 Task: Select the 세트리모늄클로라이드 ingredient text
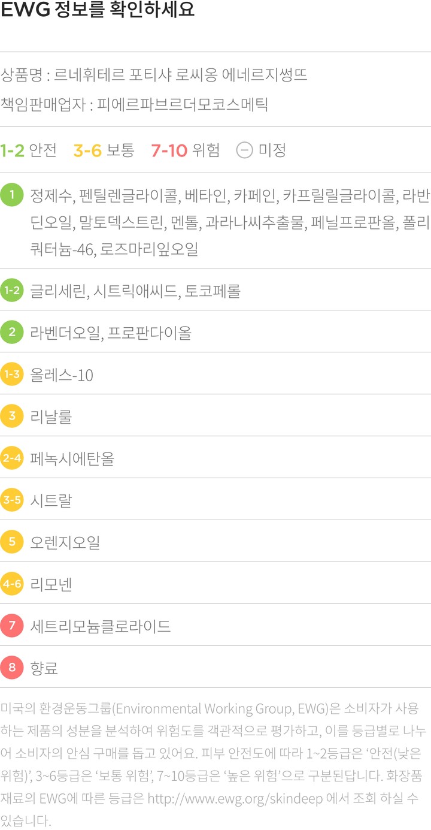tap(101, 627)
